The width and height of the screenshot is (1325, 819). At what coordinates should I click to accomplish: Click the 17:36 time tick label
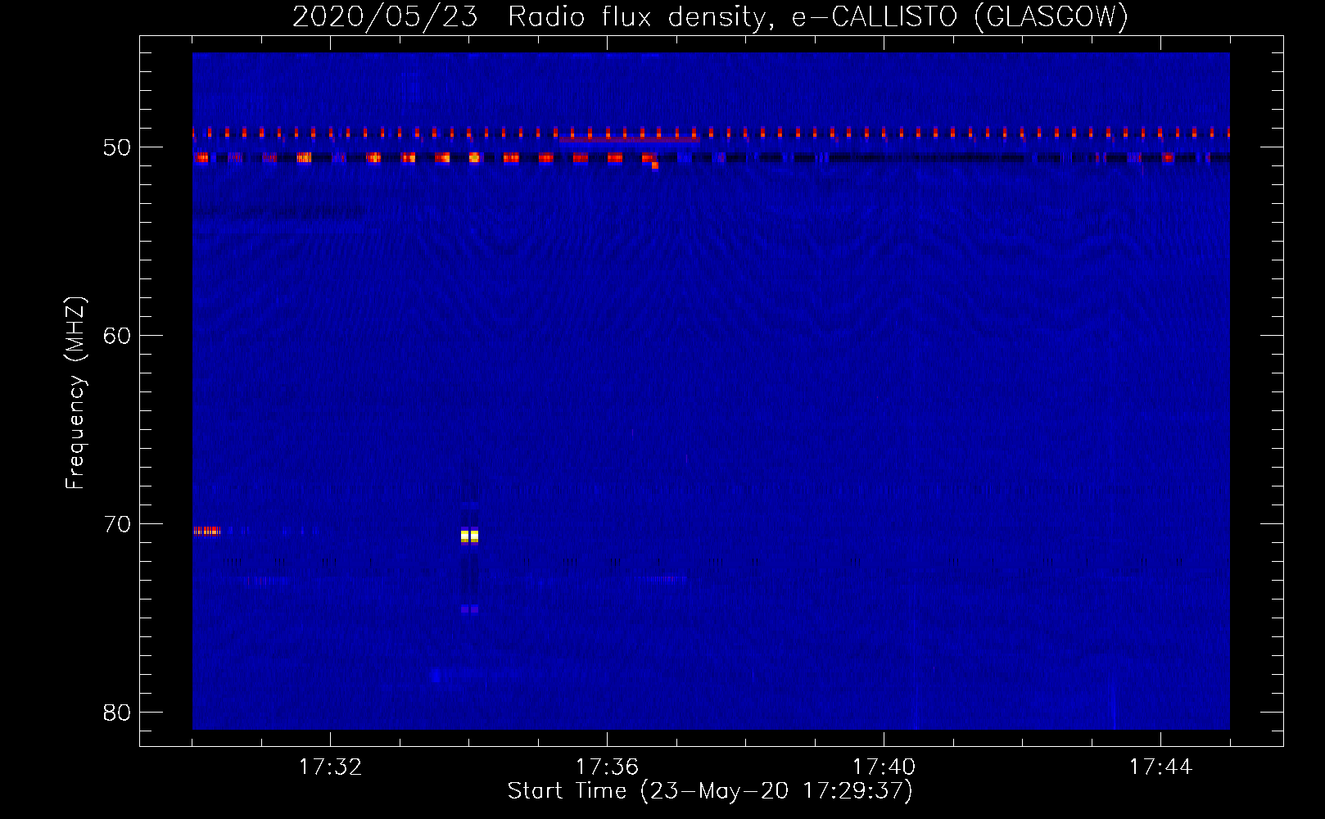tap(607, 767)
